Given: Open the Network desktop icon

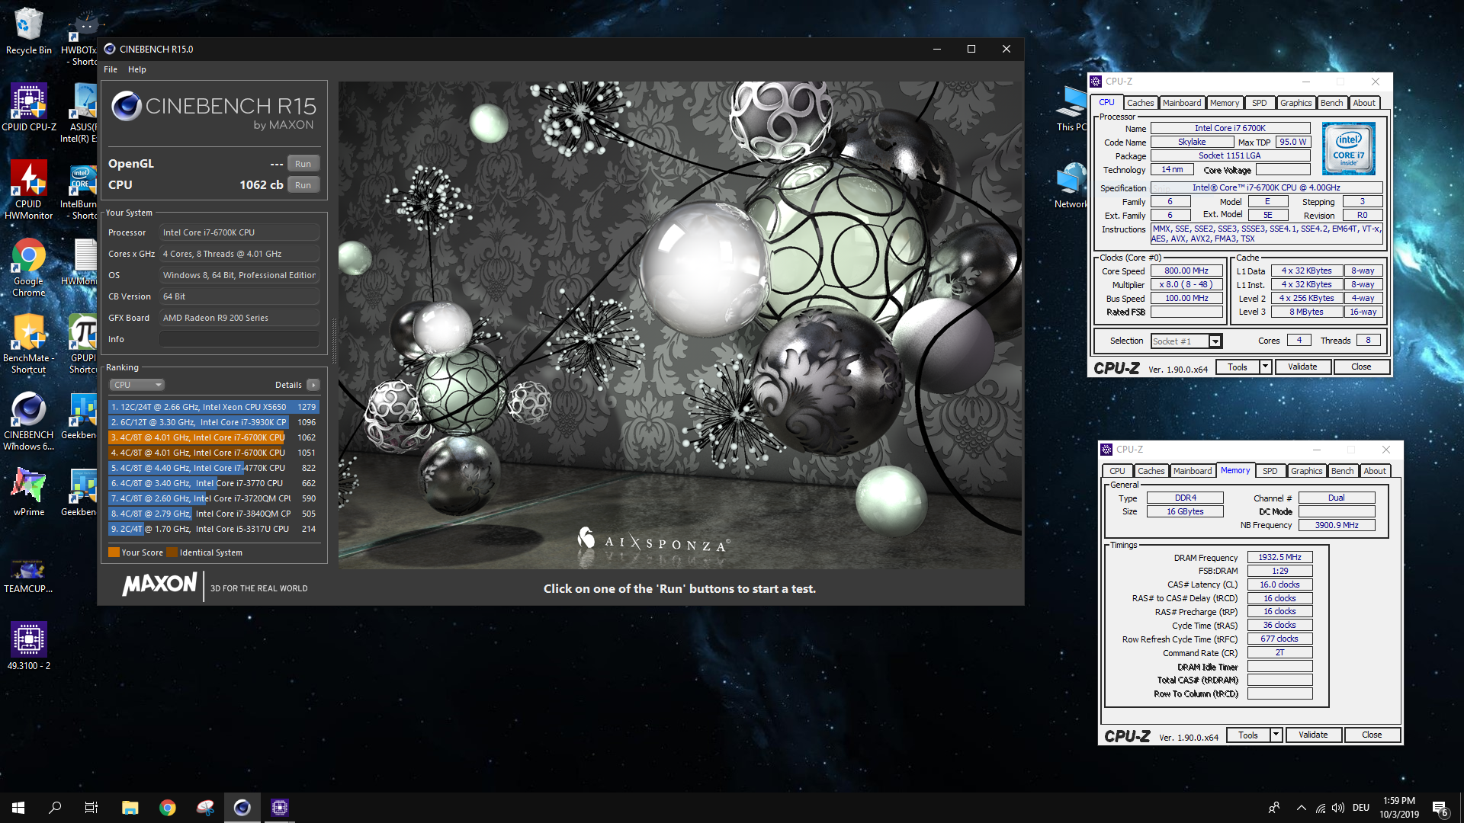Looking at the screenshot, I should coord(1071,186).
